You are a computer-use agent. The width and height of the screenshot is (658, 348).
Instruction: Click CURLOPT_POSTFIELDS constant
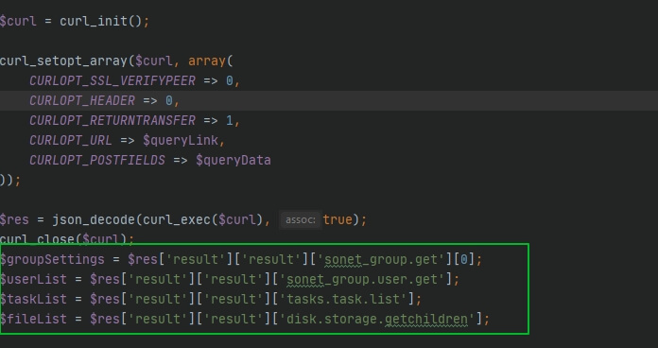click(97, 161)
